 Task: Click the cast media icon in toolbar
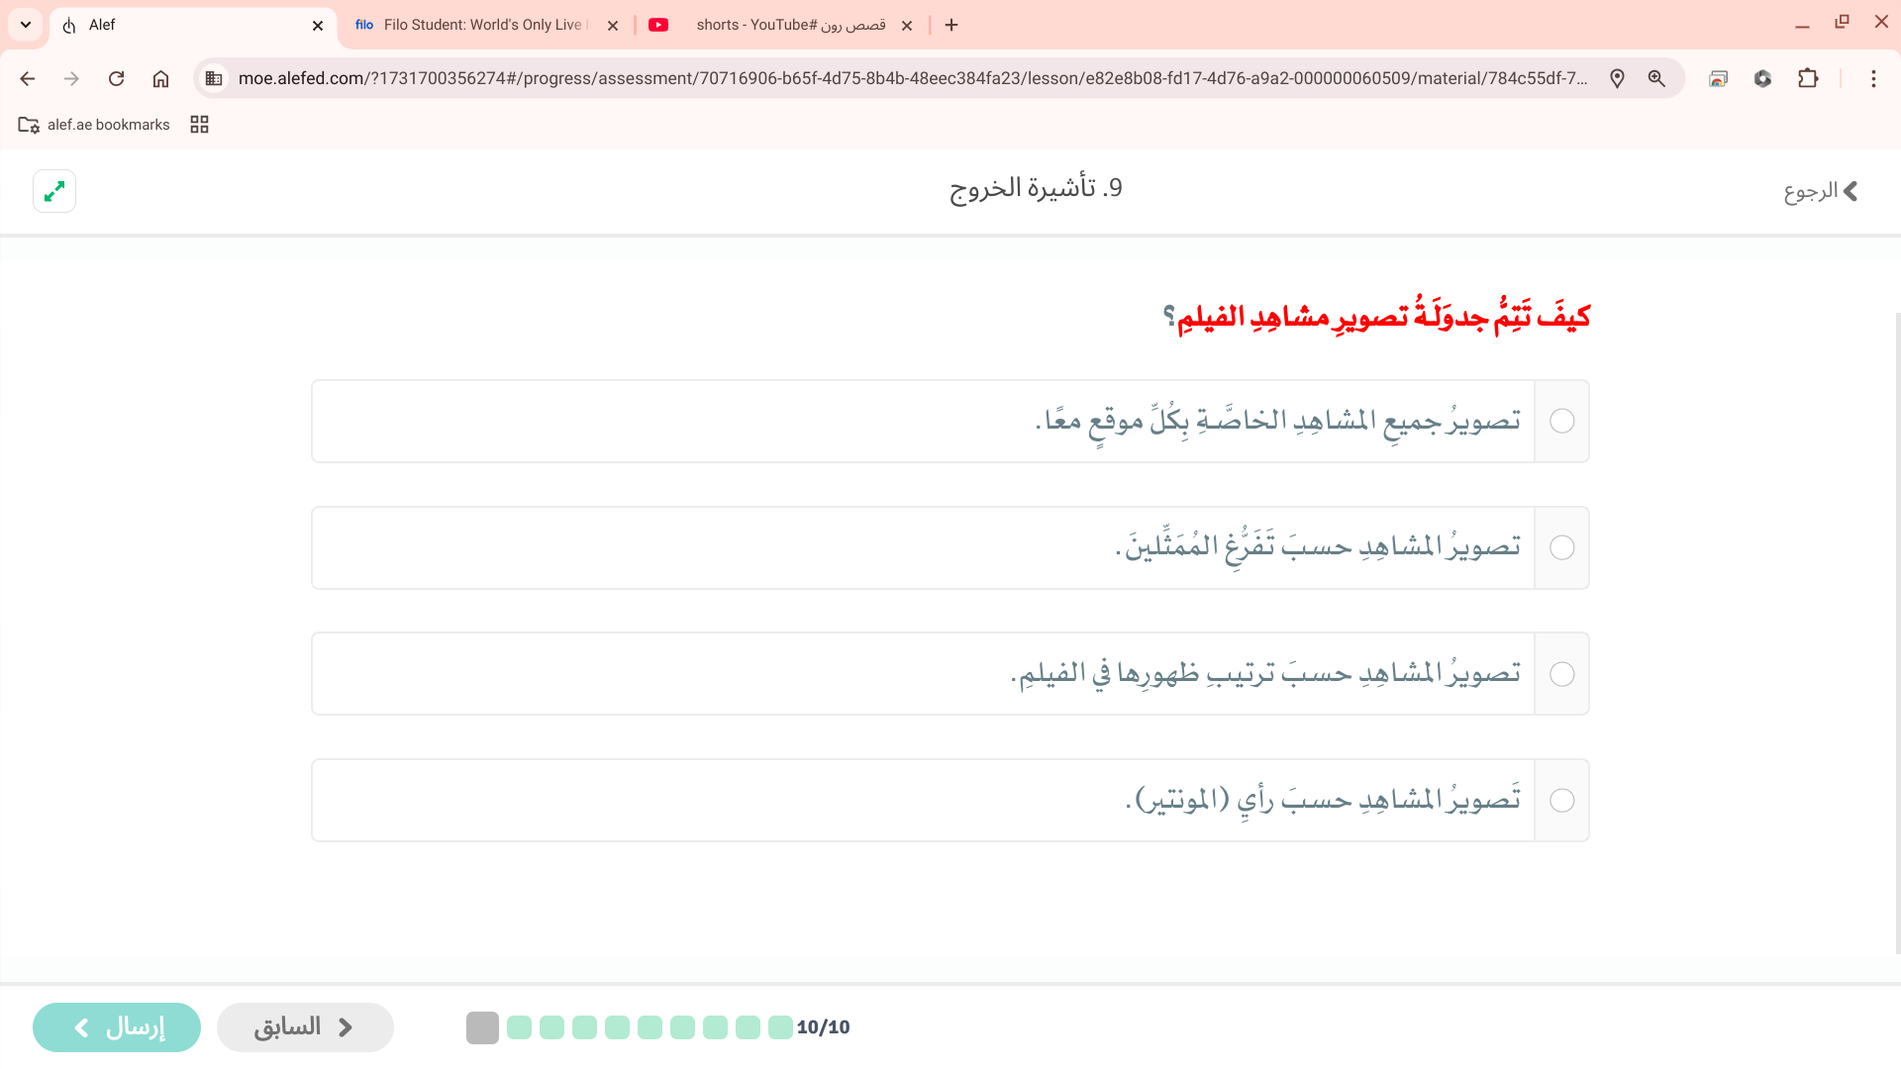(1718, 78)
